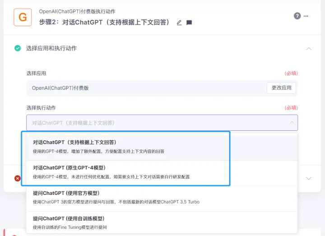Image resolution: width=325 pixels, height=236 pixels.
Task: Click the 选择应用 field label
Action: [36, 74]
